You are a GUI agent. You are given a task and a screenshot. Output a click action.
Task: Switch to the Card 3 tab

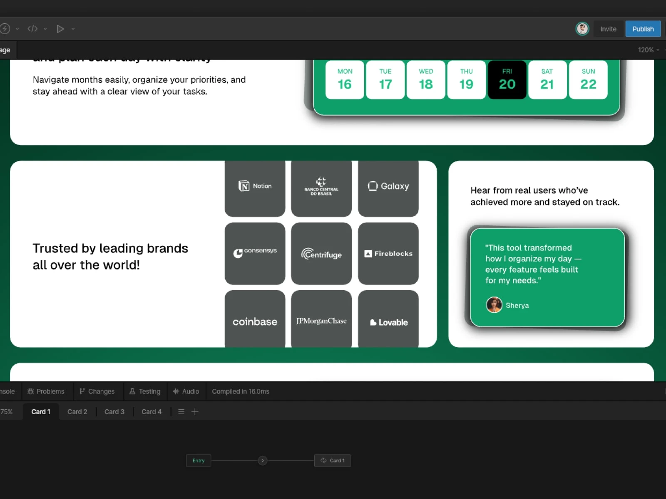pyautogui.click(x=114, y=412)
